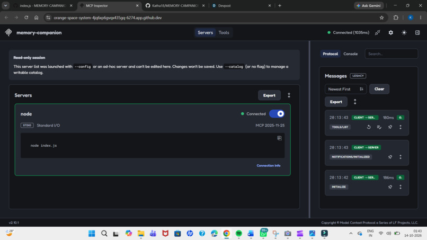This screenshot has width=427, height=240.
Task: Reload the browser page
Action: tap(26, 17)
